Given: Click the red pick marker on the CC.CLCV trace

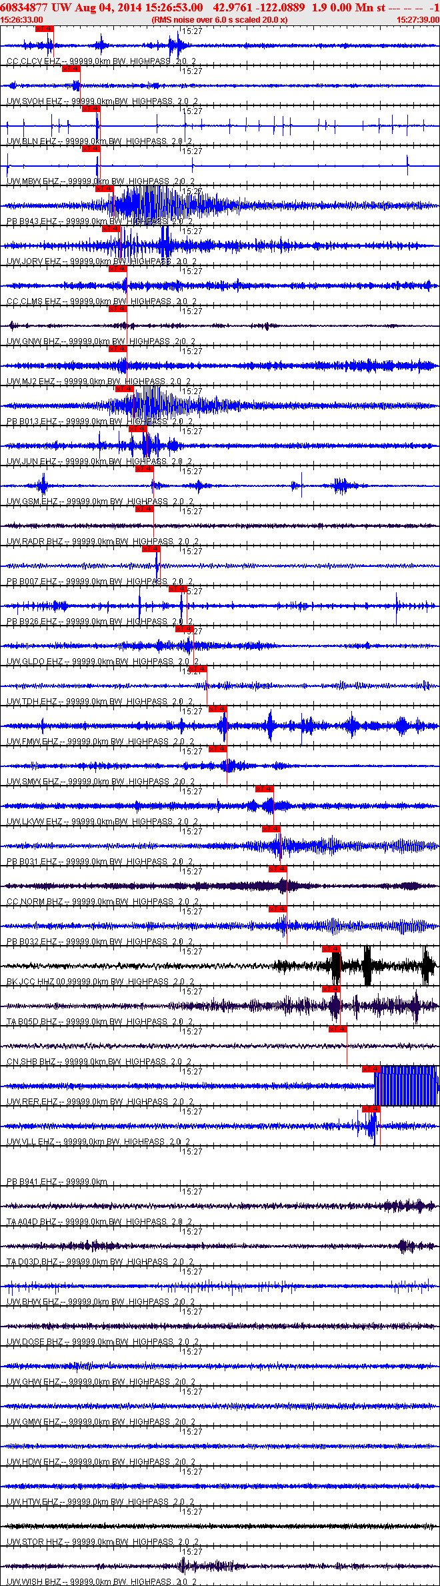Looking at the screenshot, I should click(44, 29).
